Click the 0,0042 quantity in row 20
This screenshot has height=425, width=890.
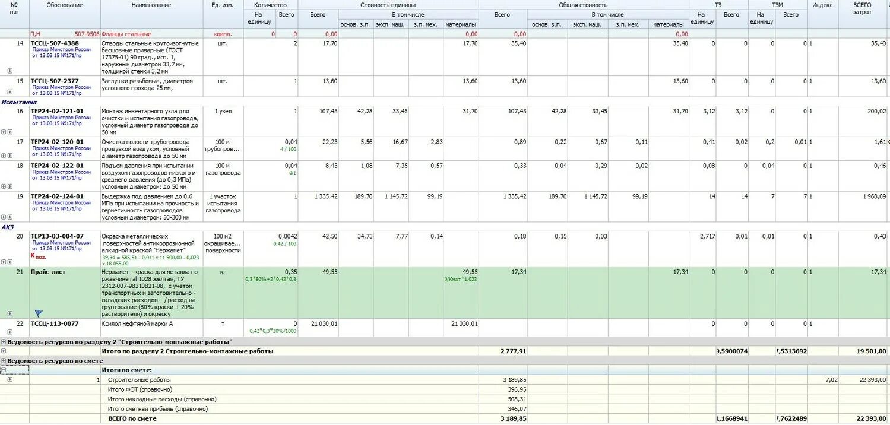288,236
